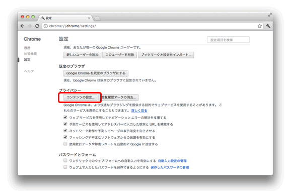Enable パスワードを保存できるようにする checkbox
Viewport: 288px width, 191px height.
point(65,167)
